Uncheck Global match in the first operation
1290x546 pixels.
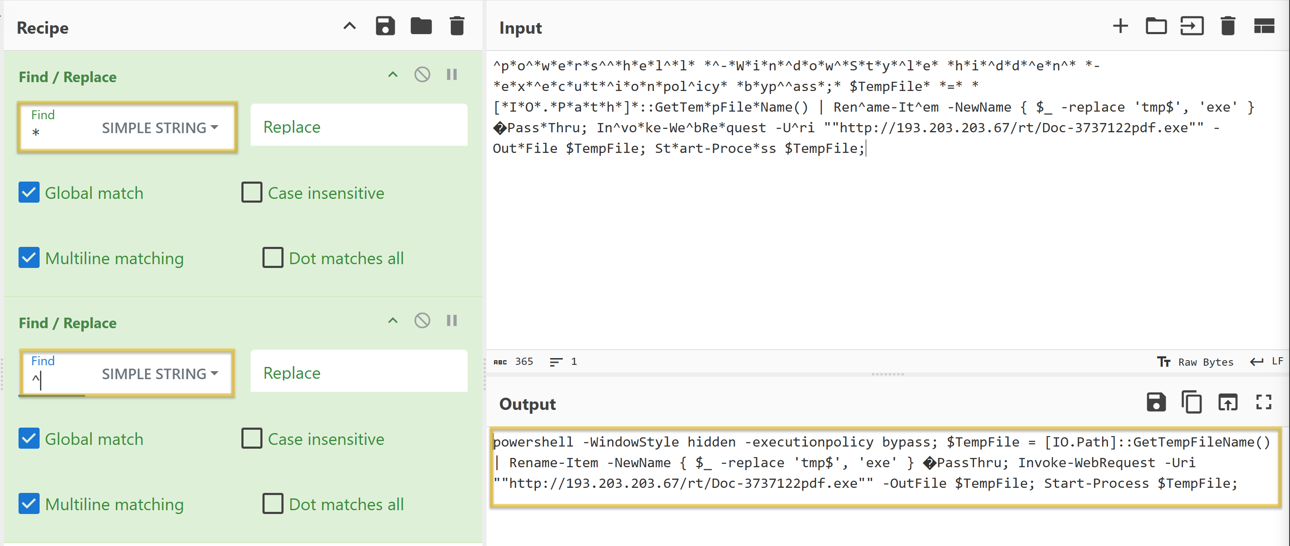click(29, 193)
